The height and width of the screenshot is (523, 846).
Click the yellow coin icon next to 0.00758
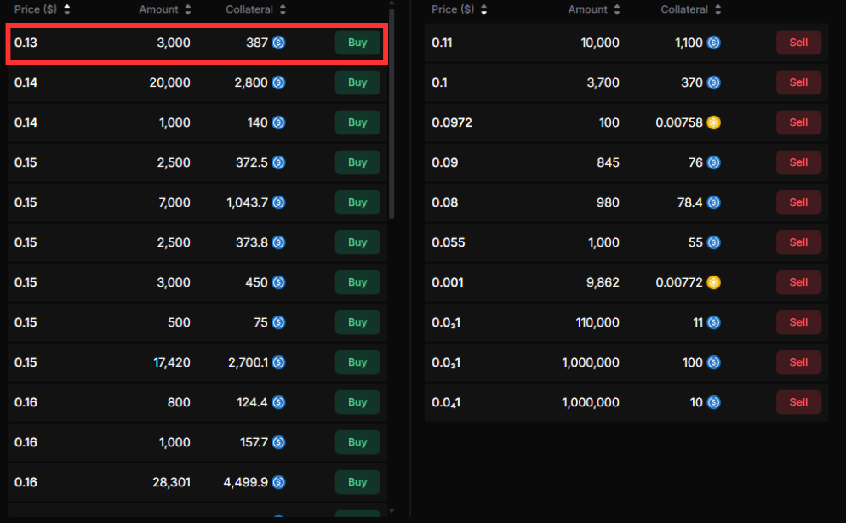tap(713, 122)
